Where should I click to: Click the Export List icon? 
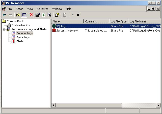click(49, 15)
